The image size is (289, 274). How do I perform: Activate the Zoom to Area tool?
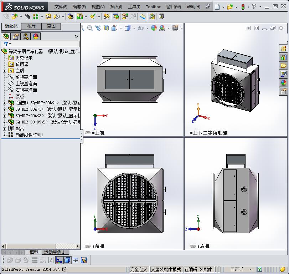(89, 28)
